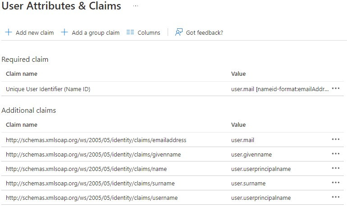Click the plus icon for Add new claim

pyautogui.click(x=8, y=32)
